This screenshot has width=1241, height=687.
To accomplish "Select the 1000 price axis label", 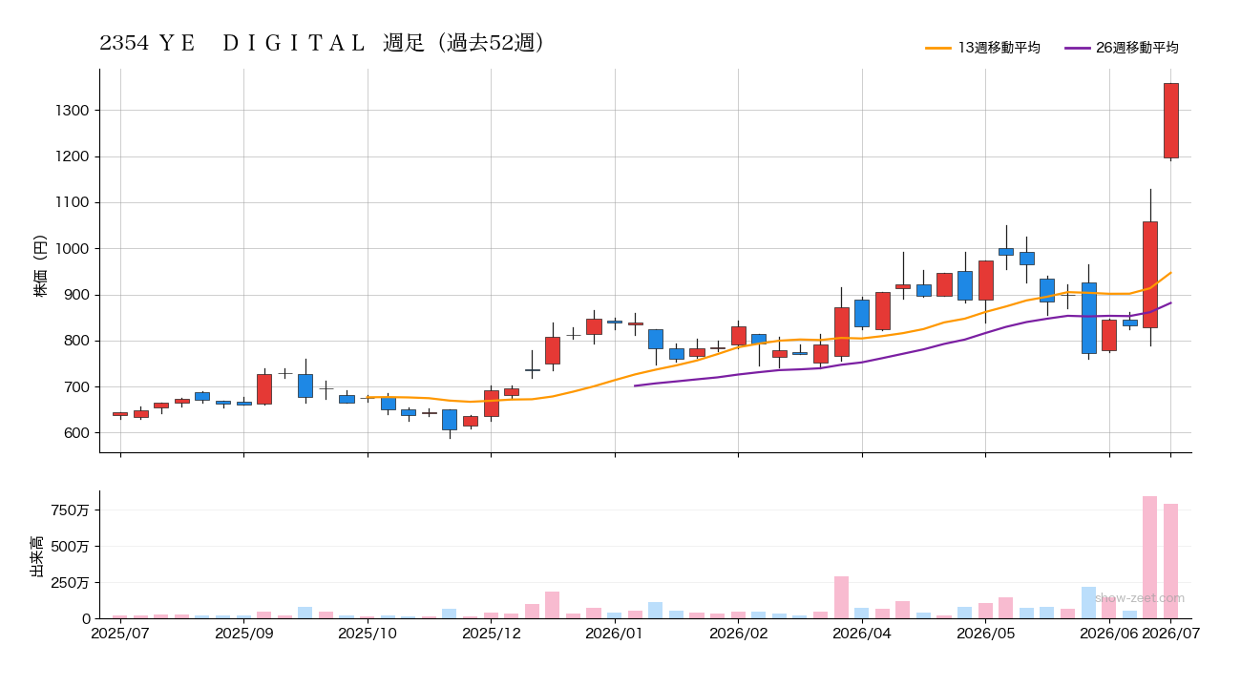I will [x=74, y=249].
